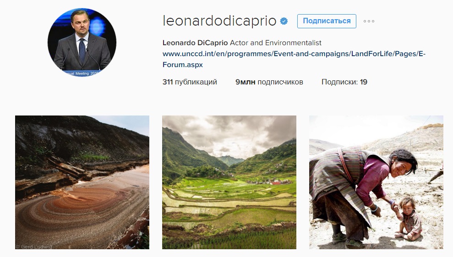The width and height of the screenshot is (453, 257).
Task: Click the Actor and Environmentalist bio text
Action: coord(276,43)
